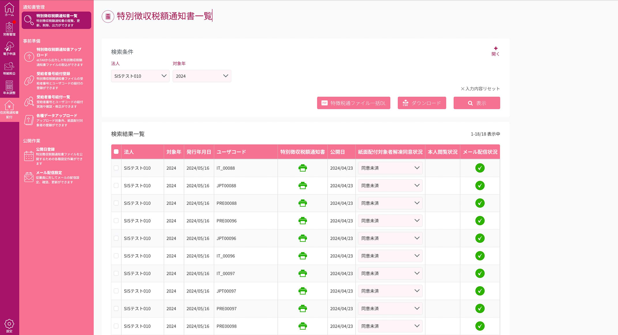Open the 対象年 dropdown showing 2024

pos(202,76)
